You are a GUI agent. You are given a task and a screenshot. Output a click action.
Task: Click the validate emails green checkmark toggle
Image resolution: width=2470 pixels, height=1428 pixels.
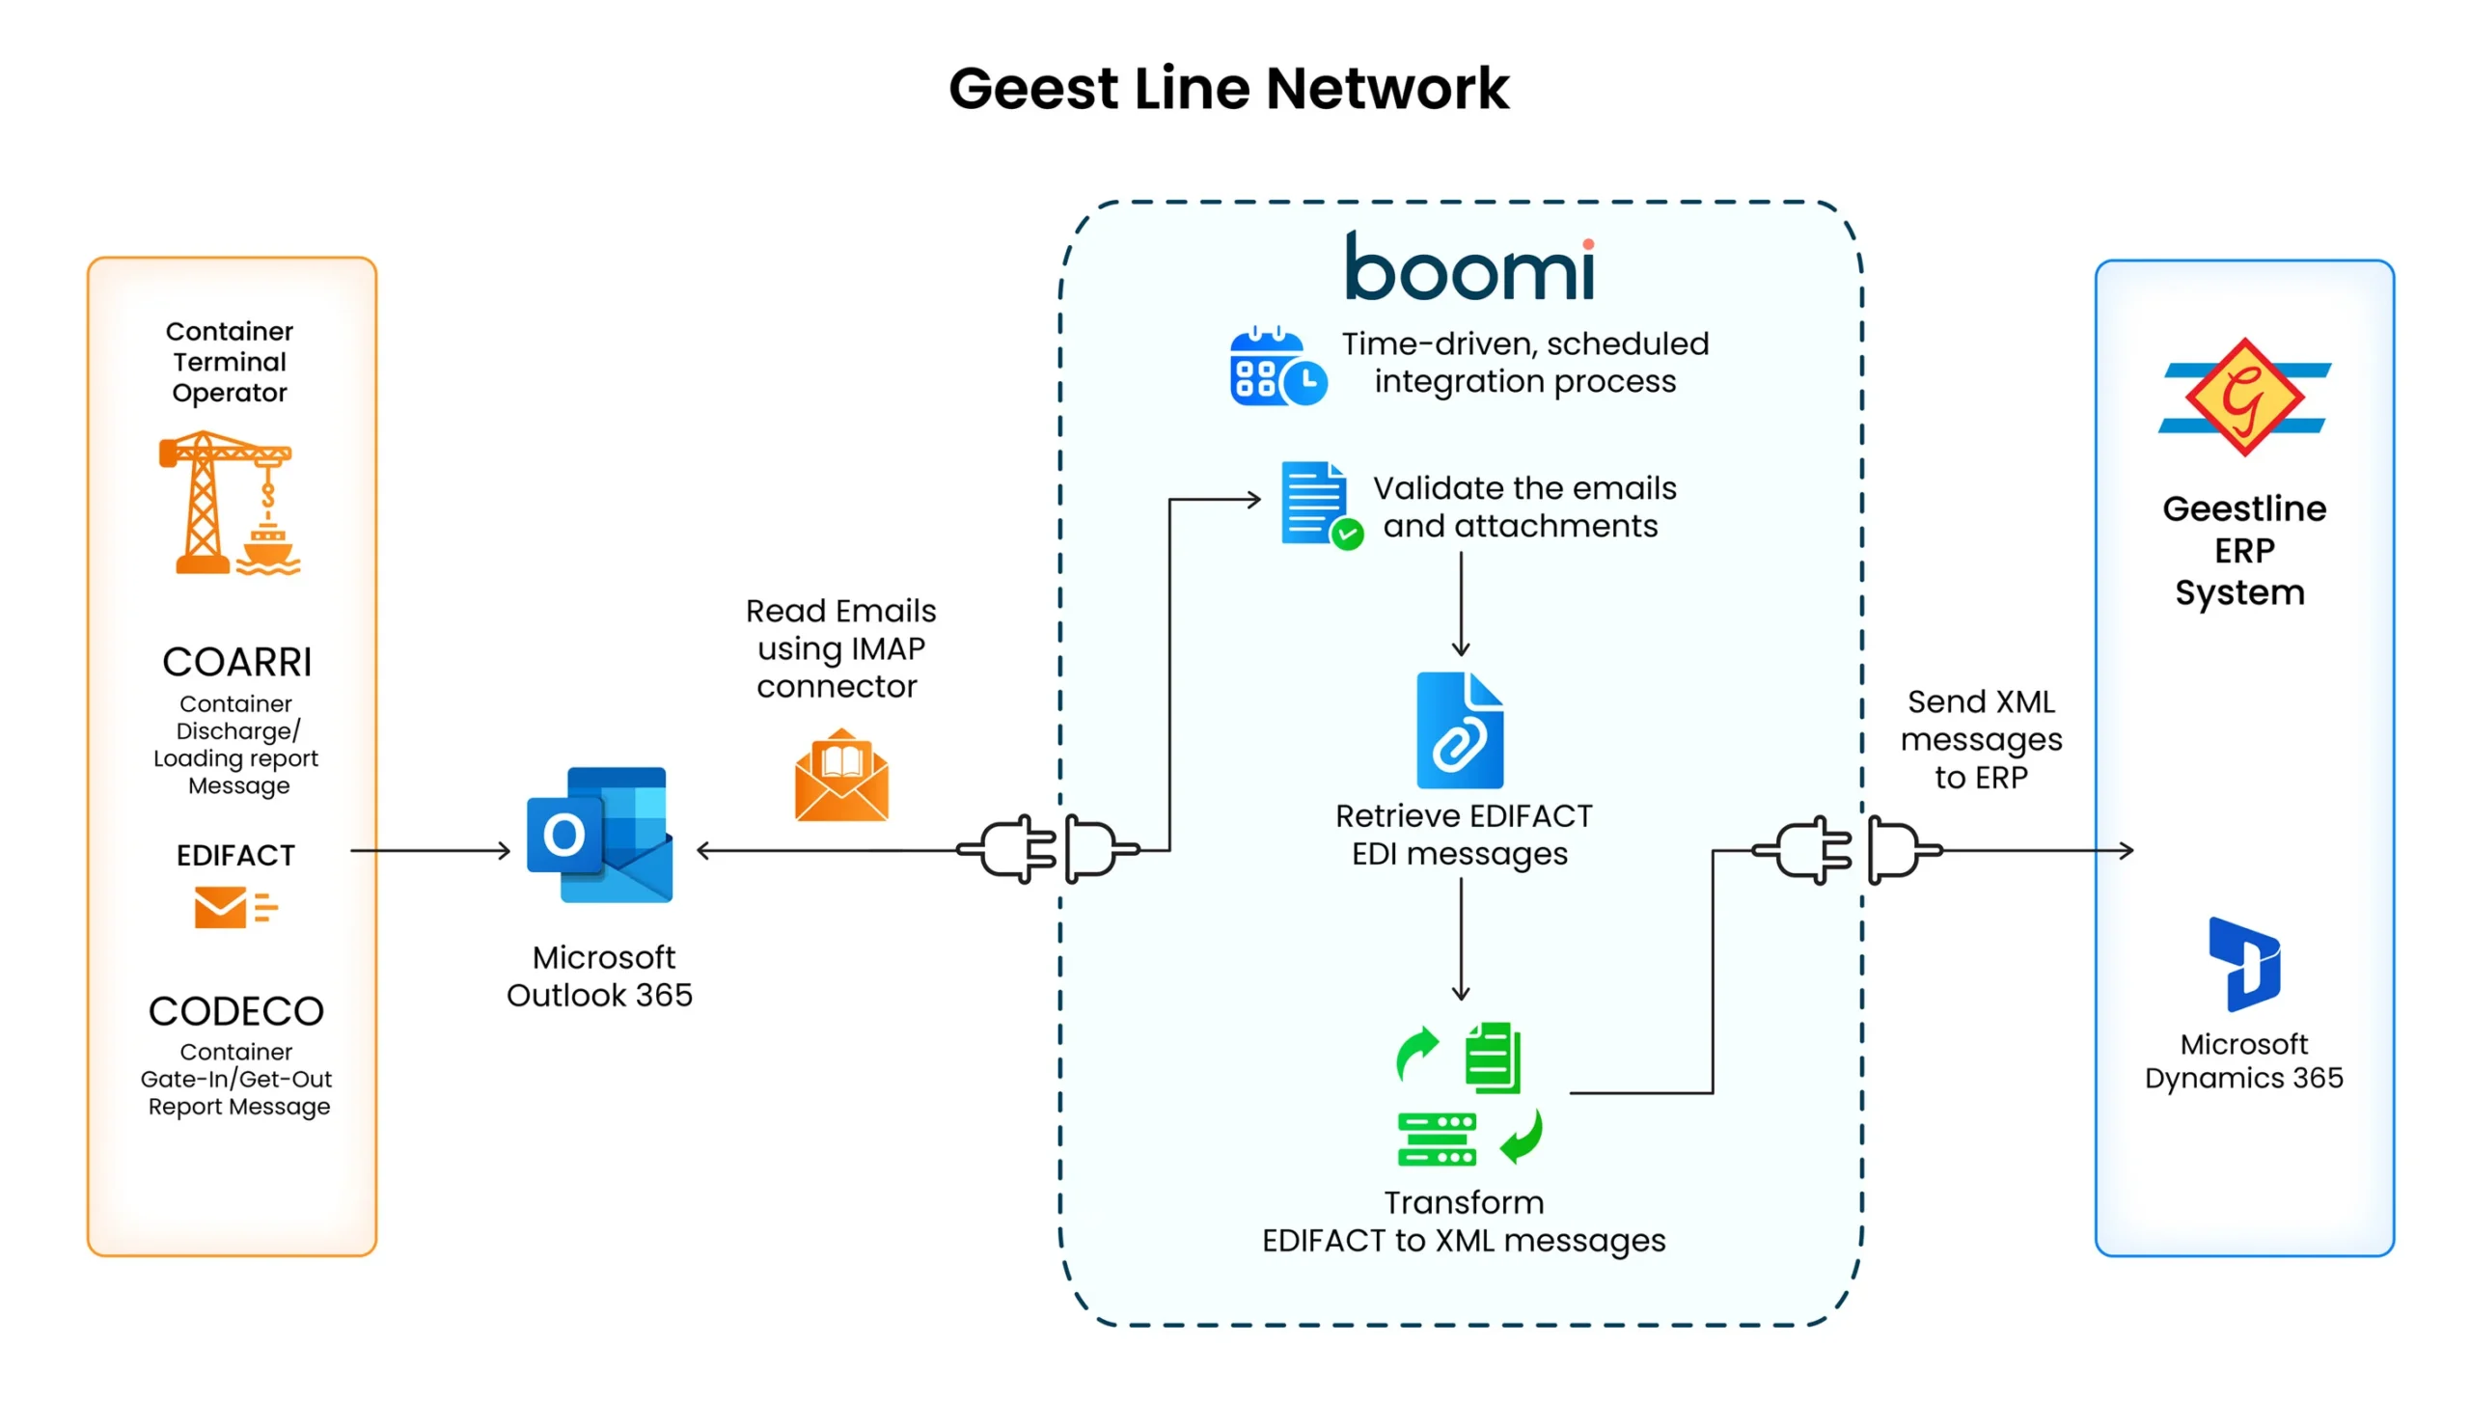[x=1343, y=518]
